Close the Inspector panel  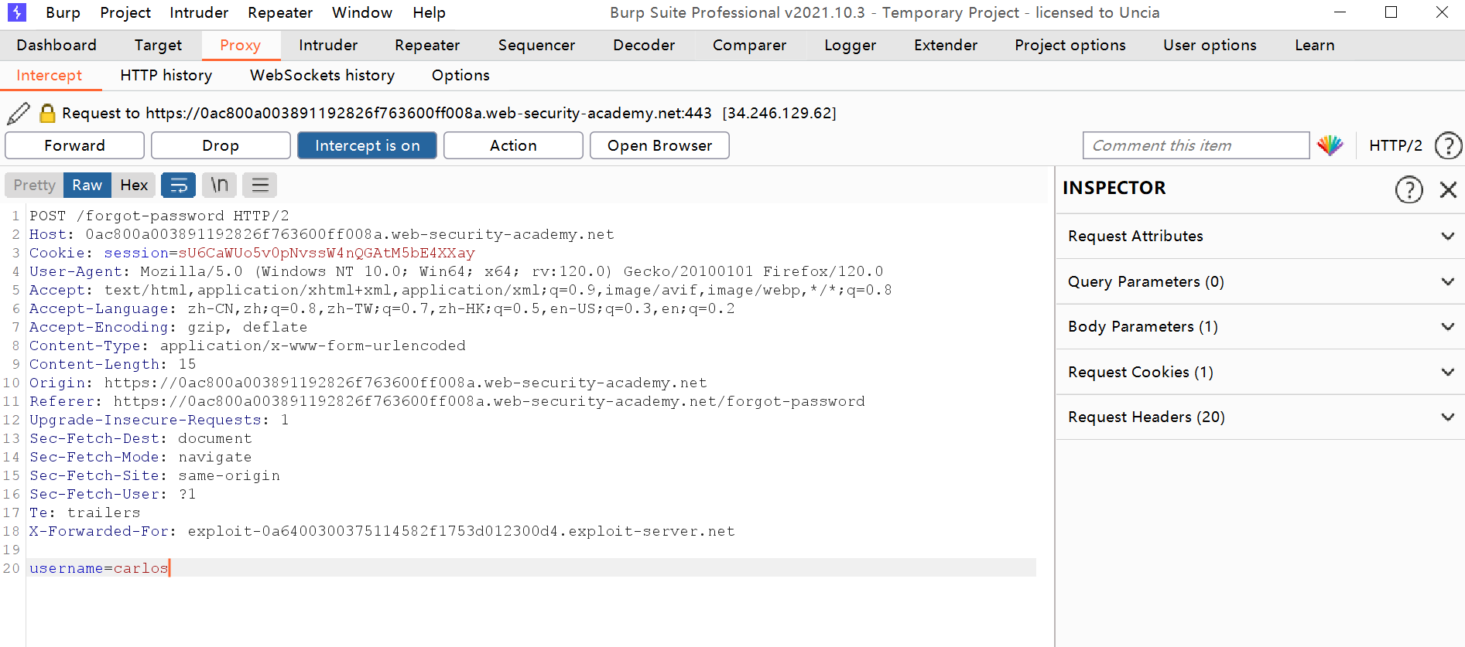1448,189
